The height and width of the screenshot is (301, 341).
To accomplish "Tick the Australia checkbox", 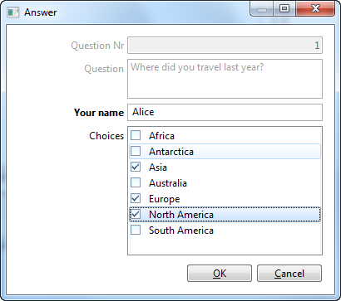I will point(136,182).
